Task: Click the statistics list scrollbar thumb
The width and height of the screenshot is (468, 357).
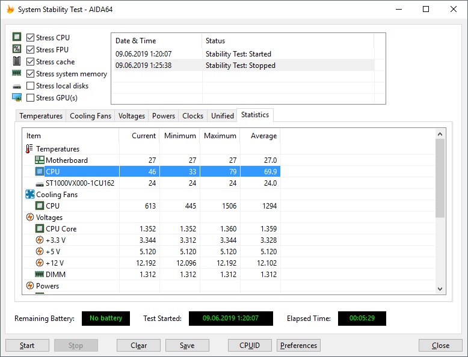Action: (440, 178)
